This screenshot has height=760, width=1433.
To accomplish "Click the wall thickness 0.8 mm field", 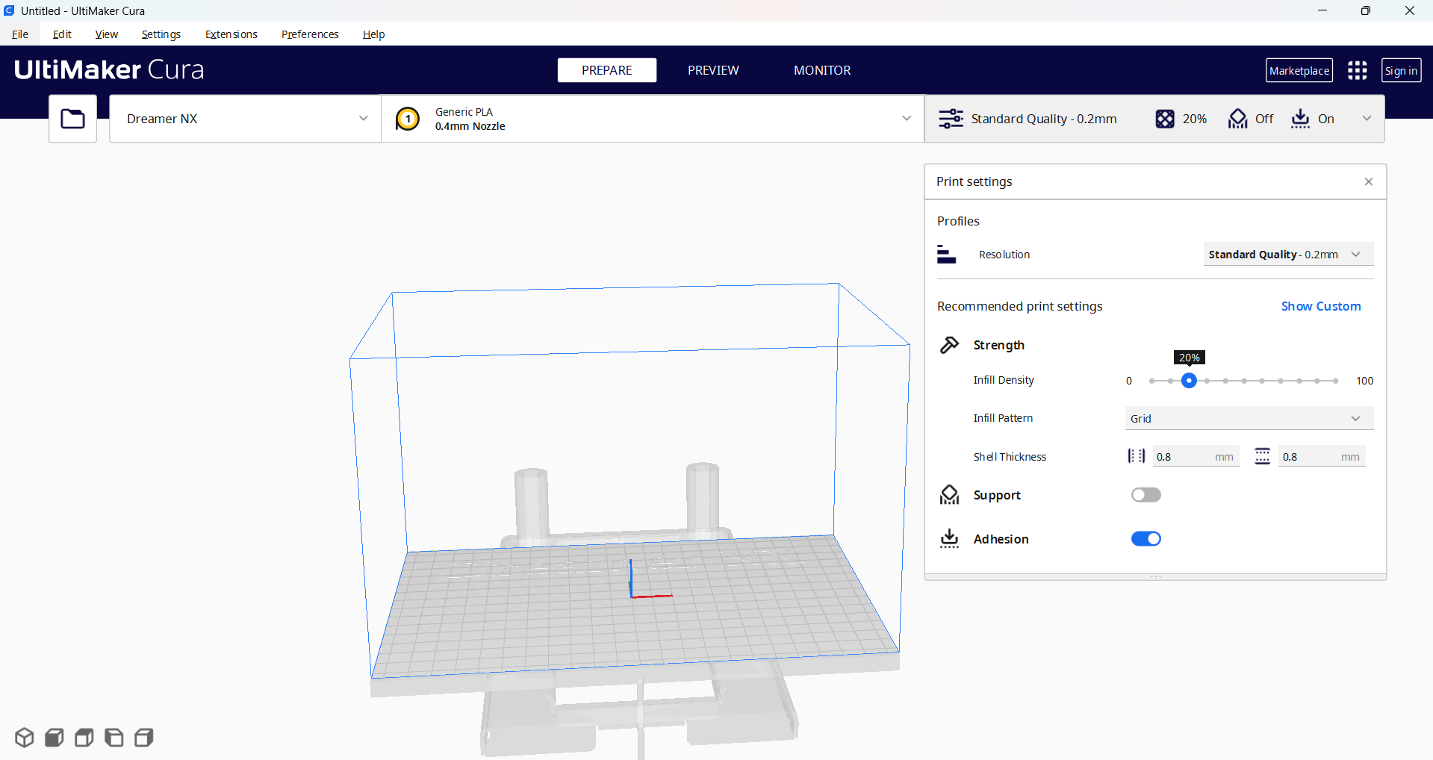I will (x=1196, y=456).
